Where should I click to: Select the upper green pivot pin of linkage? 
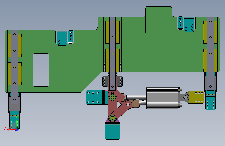[x=113, y=98]
